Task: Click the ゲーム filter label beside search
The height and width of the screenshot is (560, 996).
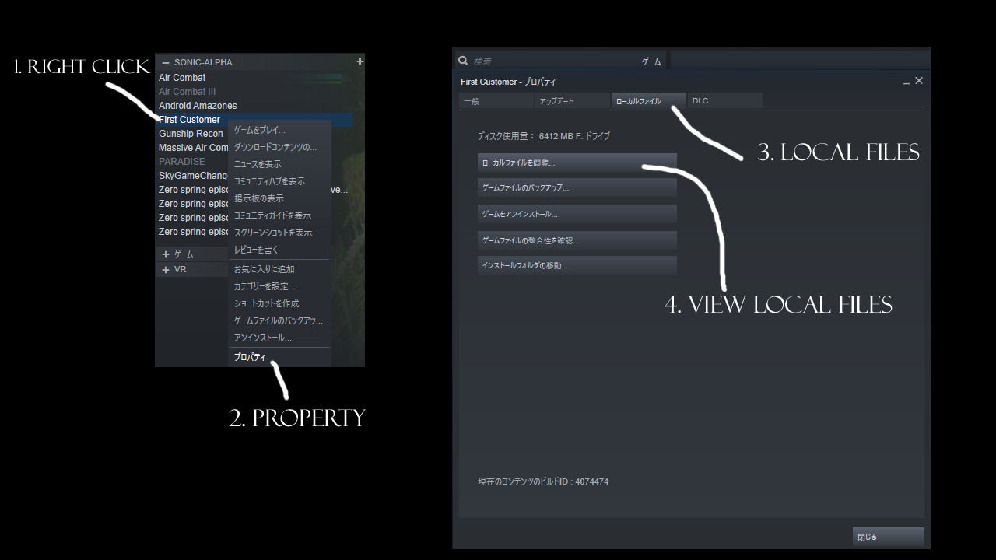Action: [x=651, y=61]
